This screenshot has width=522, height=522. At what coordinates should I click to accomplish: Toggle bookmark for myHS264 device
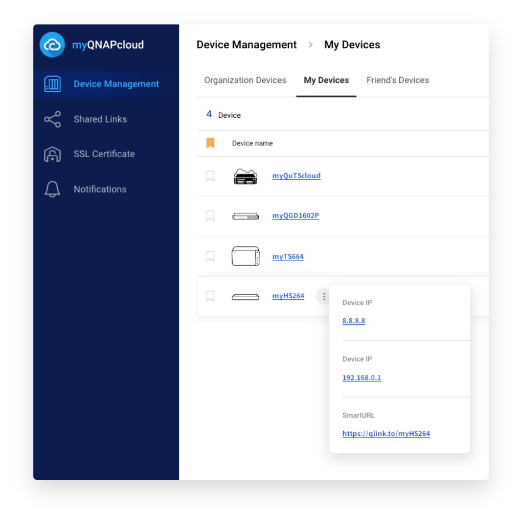click(x=210, y=297)
